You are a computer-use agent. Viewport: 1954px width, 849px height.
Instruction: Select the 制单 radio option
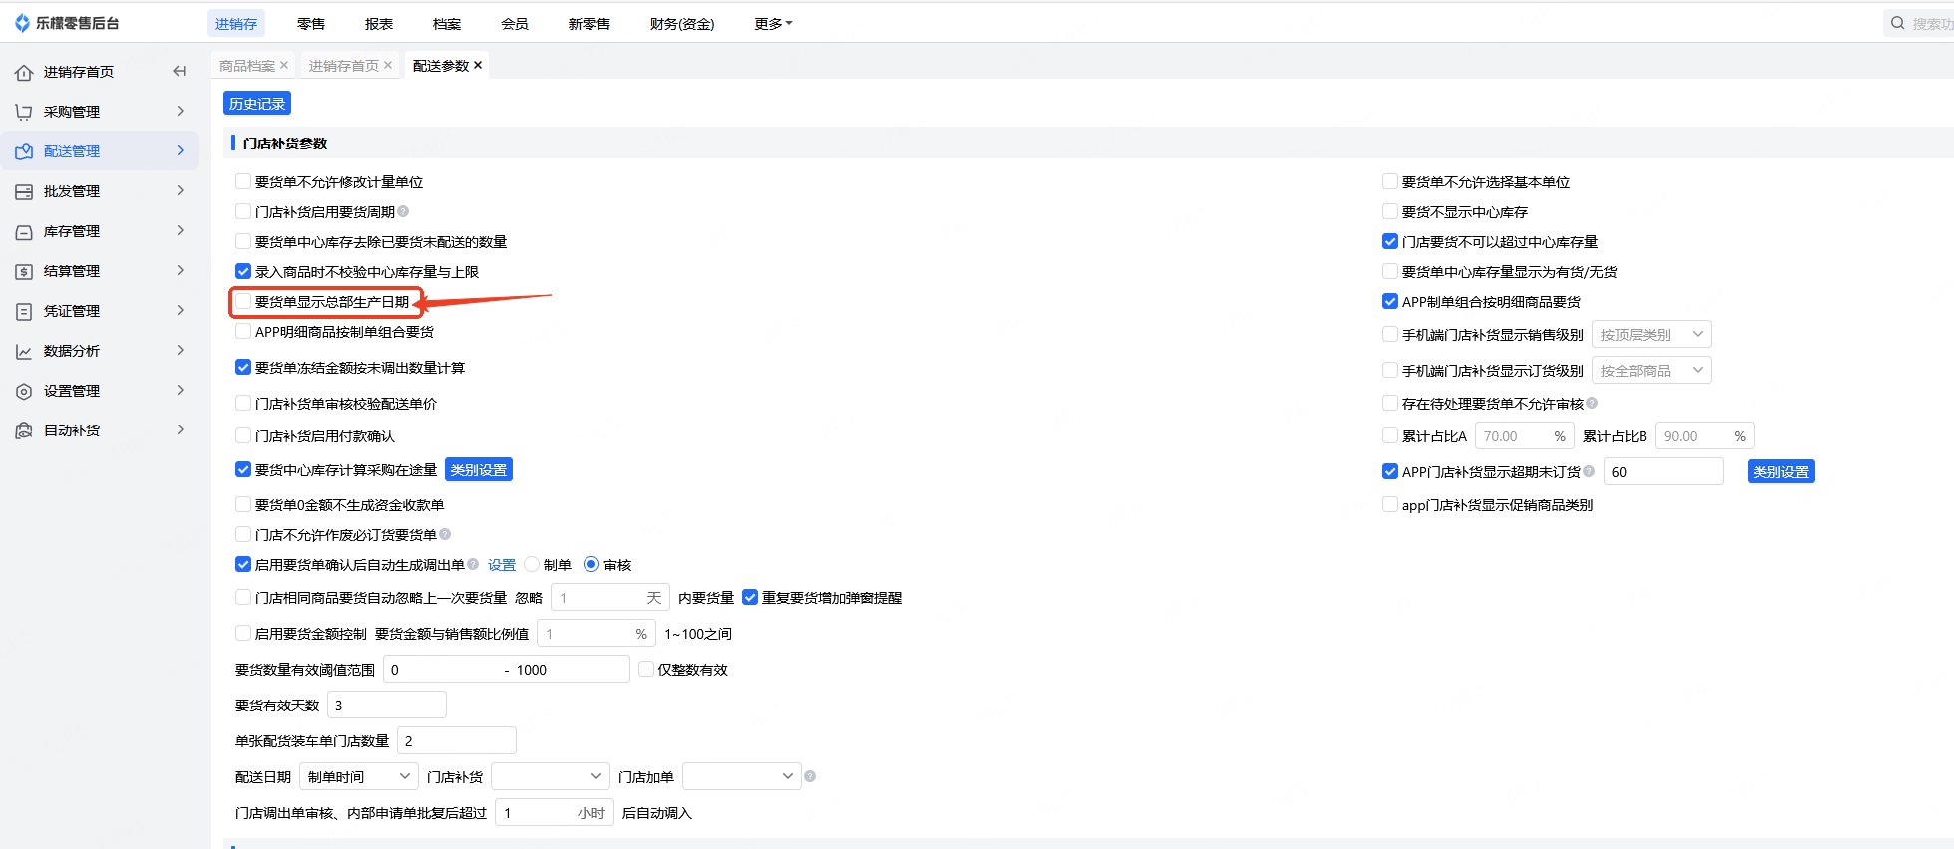pyautogui.click(x=532, y=564)
